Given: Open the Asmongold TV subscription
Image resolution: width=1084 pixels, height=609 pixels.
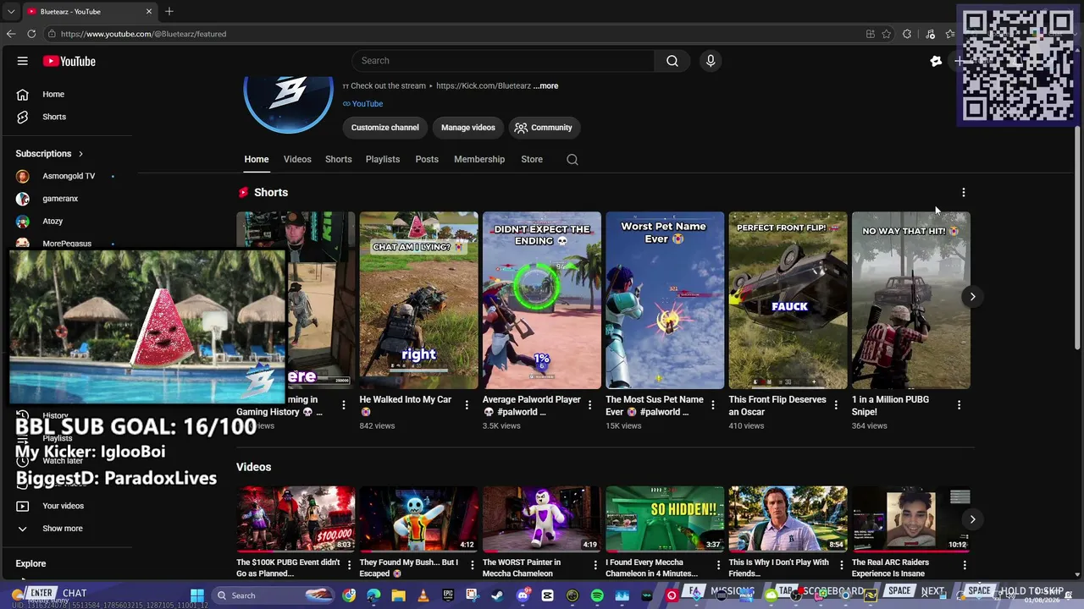Looking at the screenshot, I should click(68, 176).
